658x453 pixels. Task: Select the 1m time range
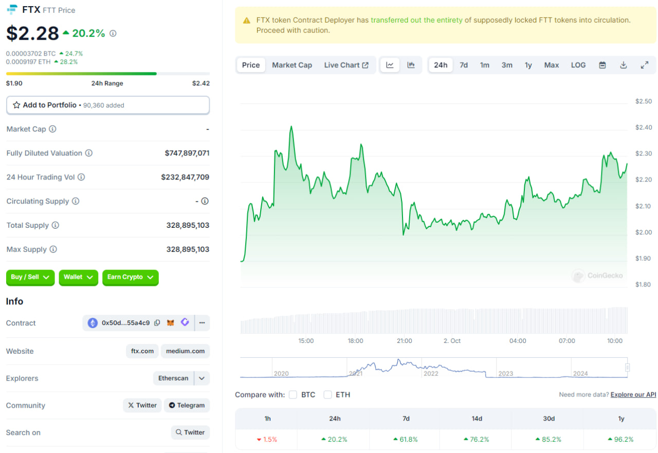(485, 65)
